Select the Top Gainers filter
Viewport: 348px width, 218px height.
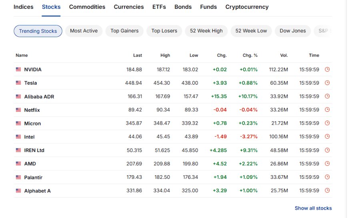124,31
